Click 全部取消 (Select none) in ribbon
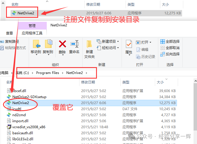The image size is (197, 144). [170, 48]
